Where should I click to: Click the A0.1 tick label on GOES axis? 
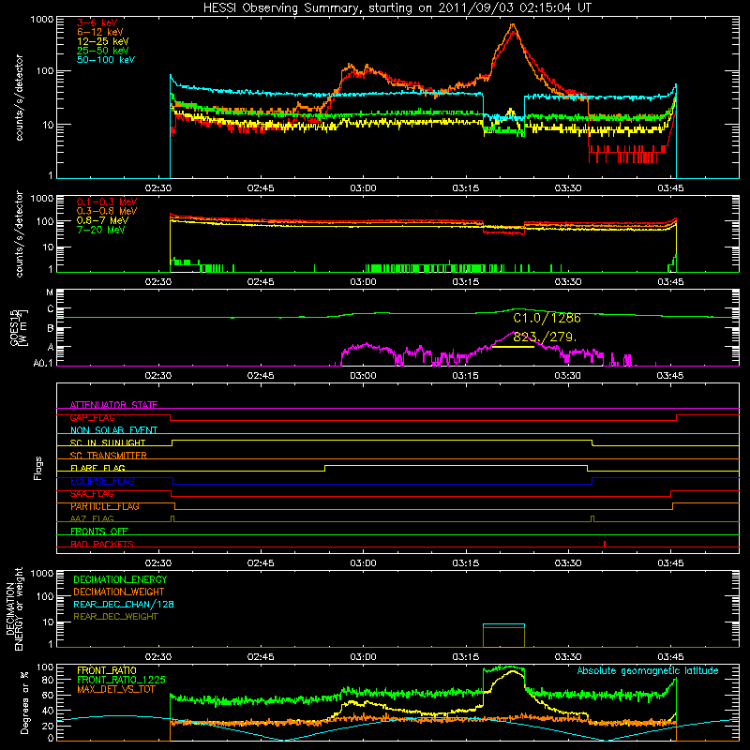(43, 364)
